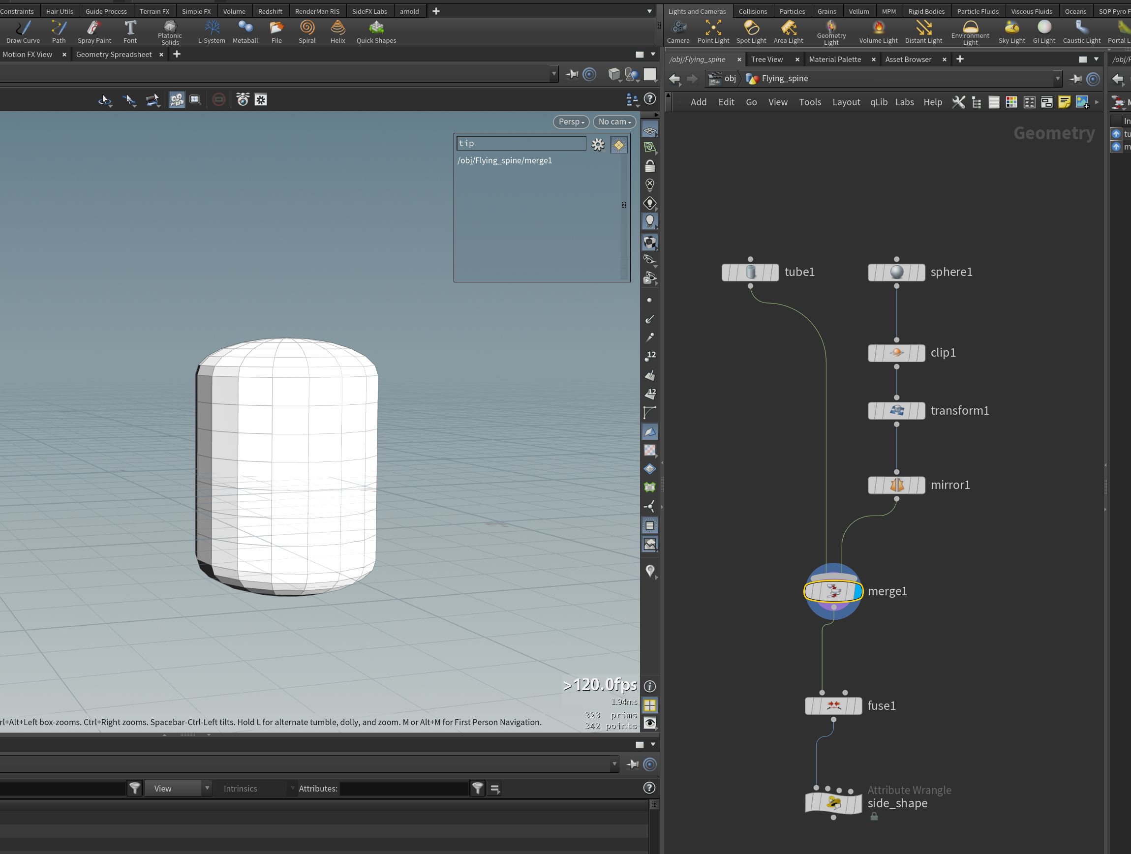This screenshot has height=854, width=1131.
Task: Open the Tools menu in network editor
Action: coord(810,102)
